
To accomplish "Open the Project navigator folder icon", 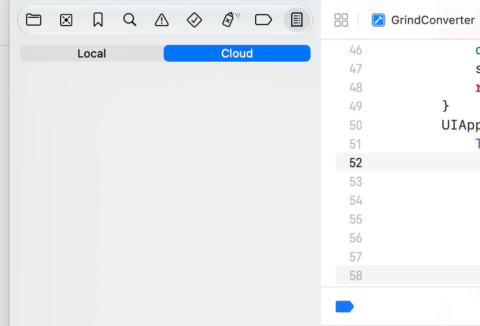I will point(33,20).
